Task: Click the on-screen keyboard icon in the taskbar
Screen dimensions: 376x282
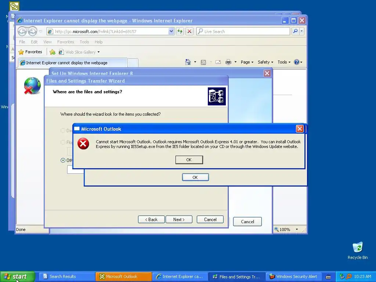Action: [328, 277]
